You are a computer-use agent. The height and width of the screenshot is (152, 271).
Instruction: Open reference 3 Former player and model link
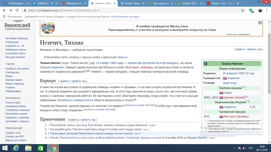[x=90, y=134]
